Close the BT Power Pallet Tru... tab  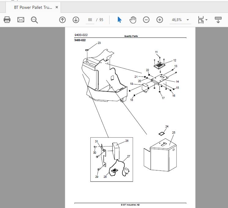57,7
